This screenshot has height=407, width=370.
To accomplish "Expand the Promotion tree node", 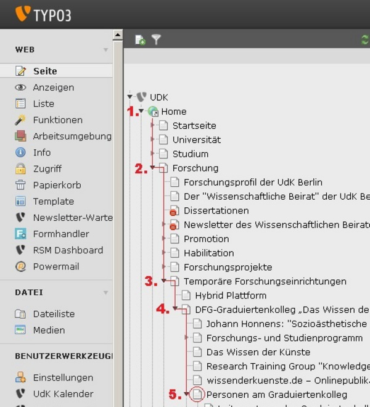I will [x=164, y=239].
